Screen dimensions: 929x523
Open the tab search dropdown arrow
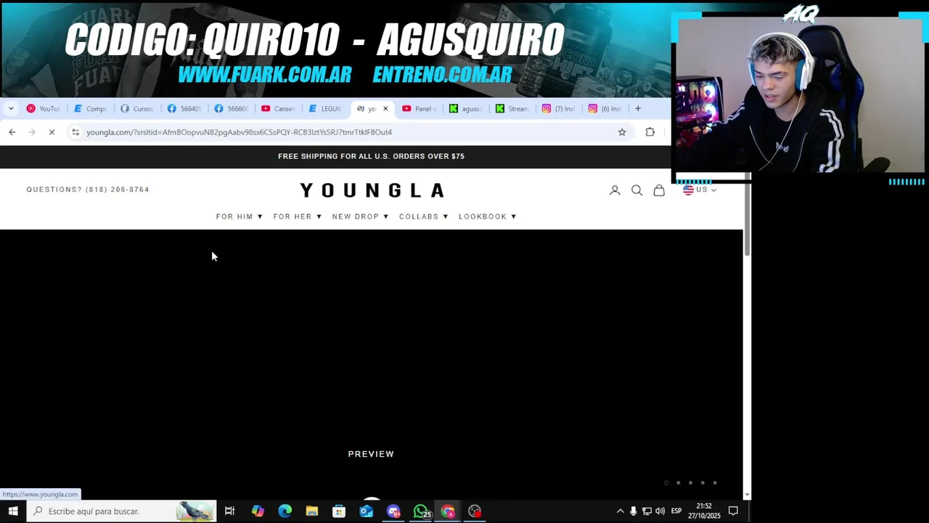coord(11,109)
